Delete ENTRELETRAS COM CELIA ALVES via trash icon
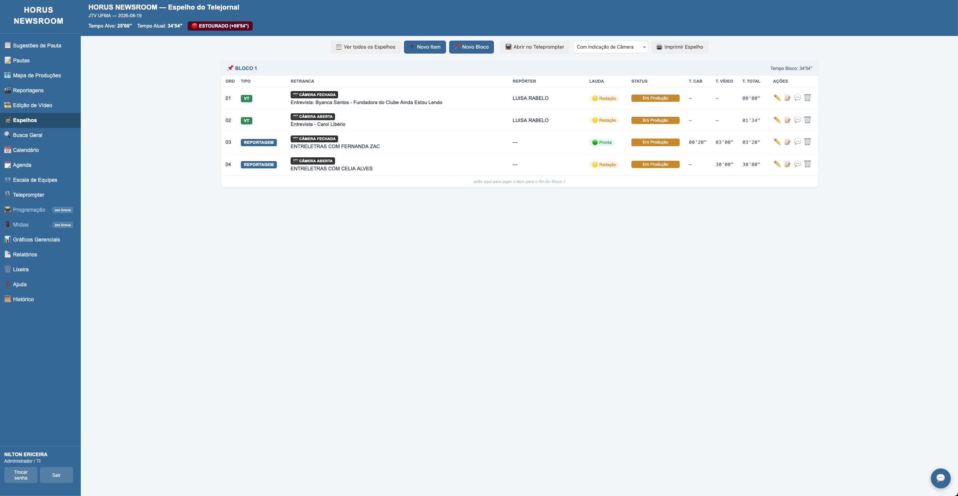The width and height of the screenshot is (958, 496). click(808, 164)
